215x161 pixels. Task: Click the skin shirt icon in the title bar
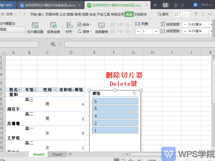point(182,5)
